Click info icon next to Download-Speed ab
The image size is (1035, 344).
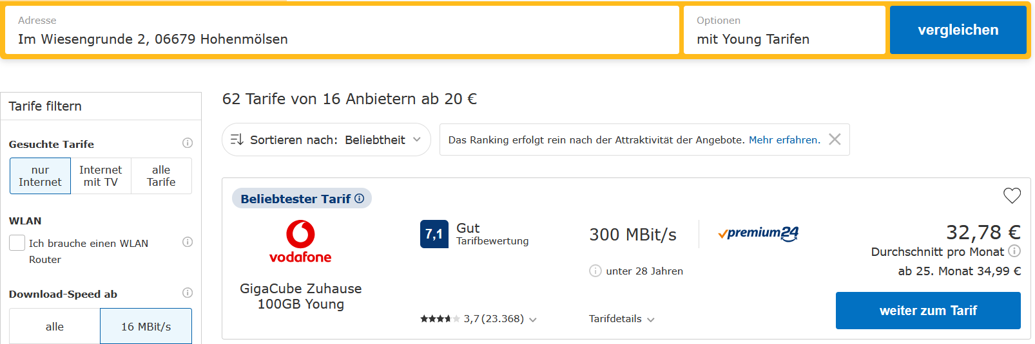[188, 293]
